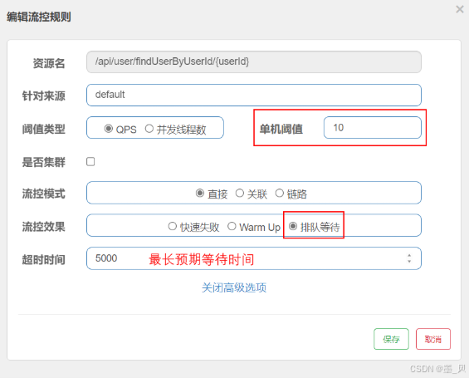Click the 关闭高级选项 link
Image resolution: width=469 pixels, height=378 pixels.
click(x=234, y=287)
